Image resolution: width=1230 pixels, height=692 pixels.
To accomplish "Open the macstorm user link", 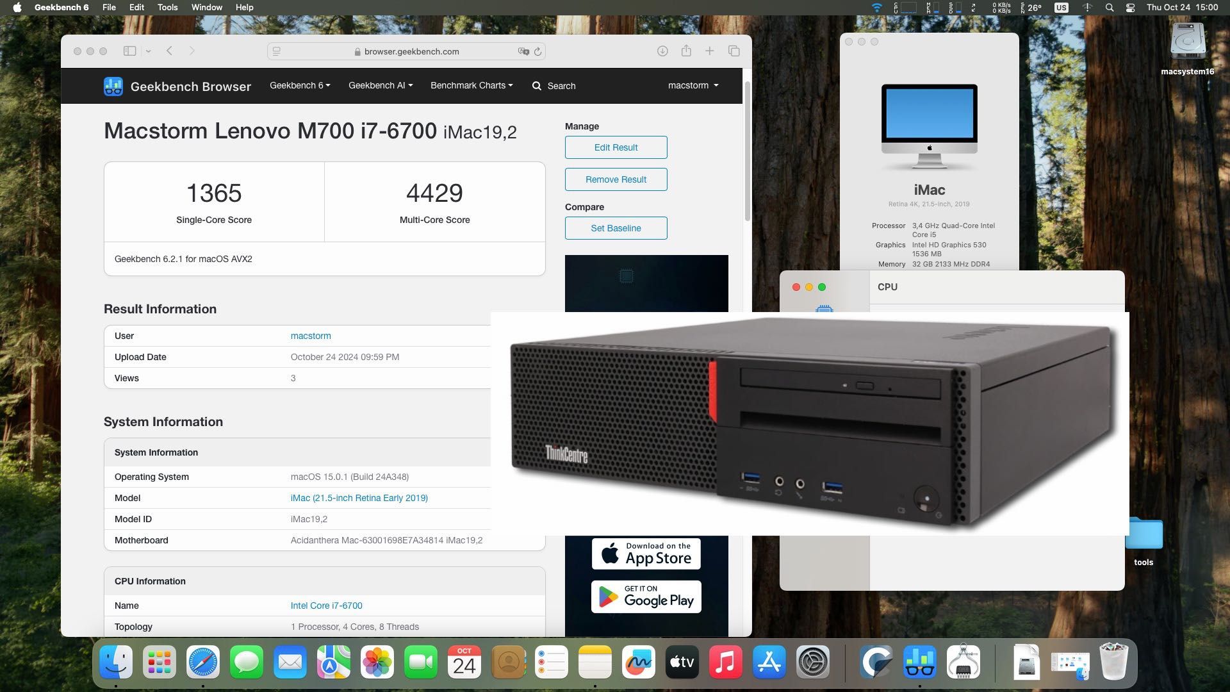I will (x=311, y=336).
